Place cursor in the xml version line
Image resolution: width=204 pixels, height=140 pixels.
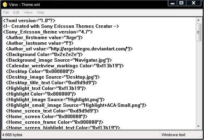[x=29, y=21]
